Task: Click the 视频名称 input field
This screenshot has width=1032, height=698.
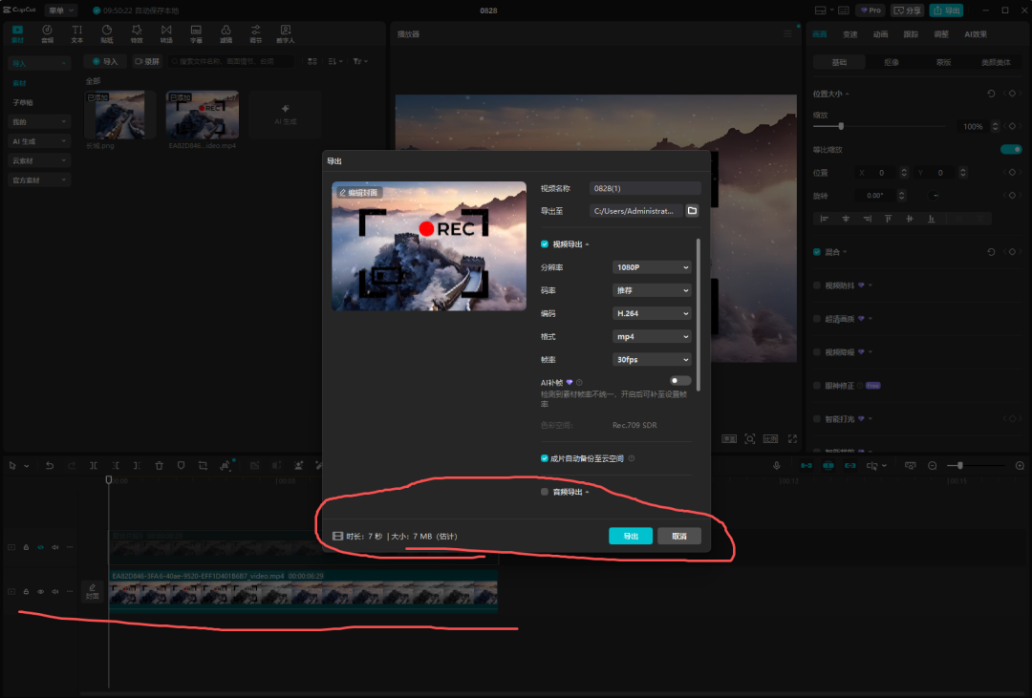Action: 645,188
